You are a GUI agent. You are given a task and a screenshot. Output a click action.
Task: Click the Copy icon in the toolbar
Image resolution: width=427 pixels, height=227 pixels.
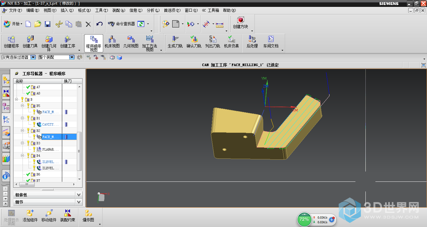coord(69,24)
